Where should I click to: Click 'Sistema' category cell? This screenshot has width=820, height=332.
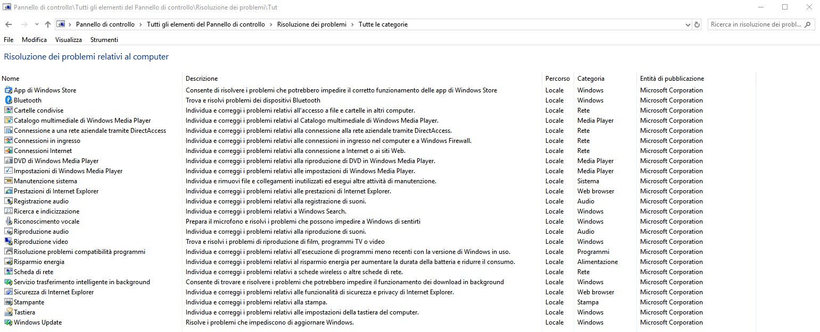click(x=588, y=181)
